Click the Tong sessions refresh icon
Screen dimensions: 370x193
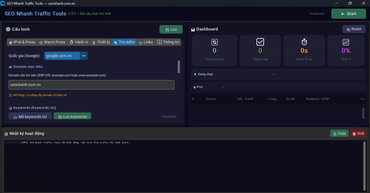pyautogui.click(x=214, y=42)
